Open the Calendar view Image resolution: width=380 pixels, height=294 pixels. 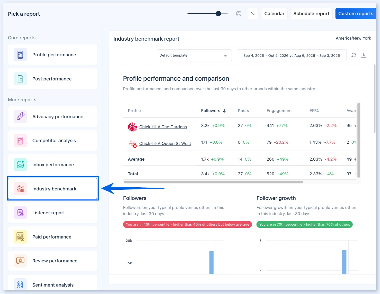tap(274, 14)
